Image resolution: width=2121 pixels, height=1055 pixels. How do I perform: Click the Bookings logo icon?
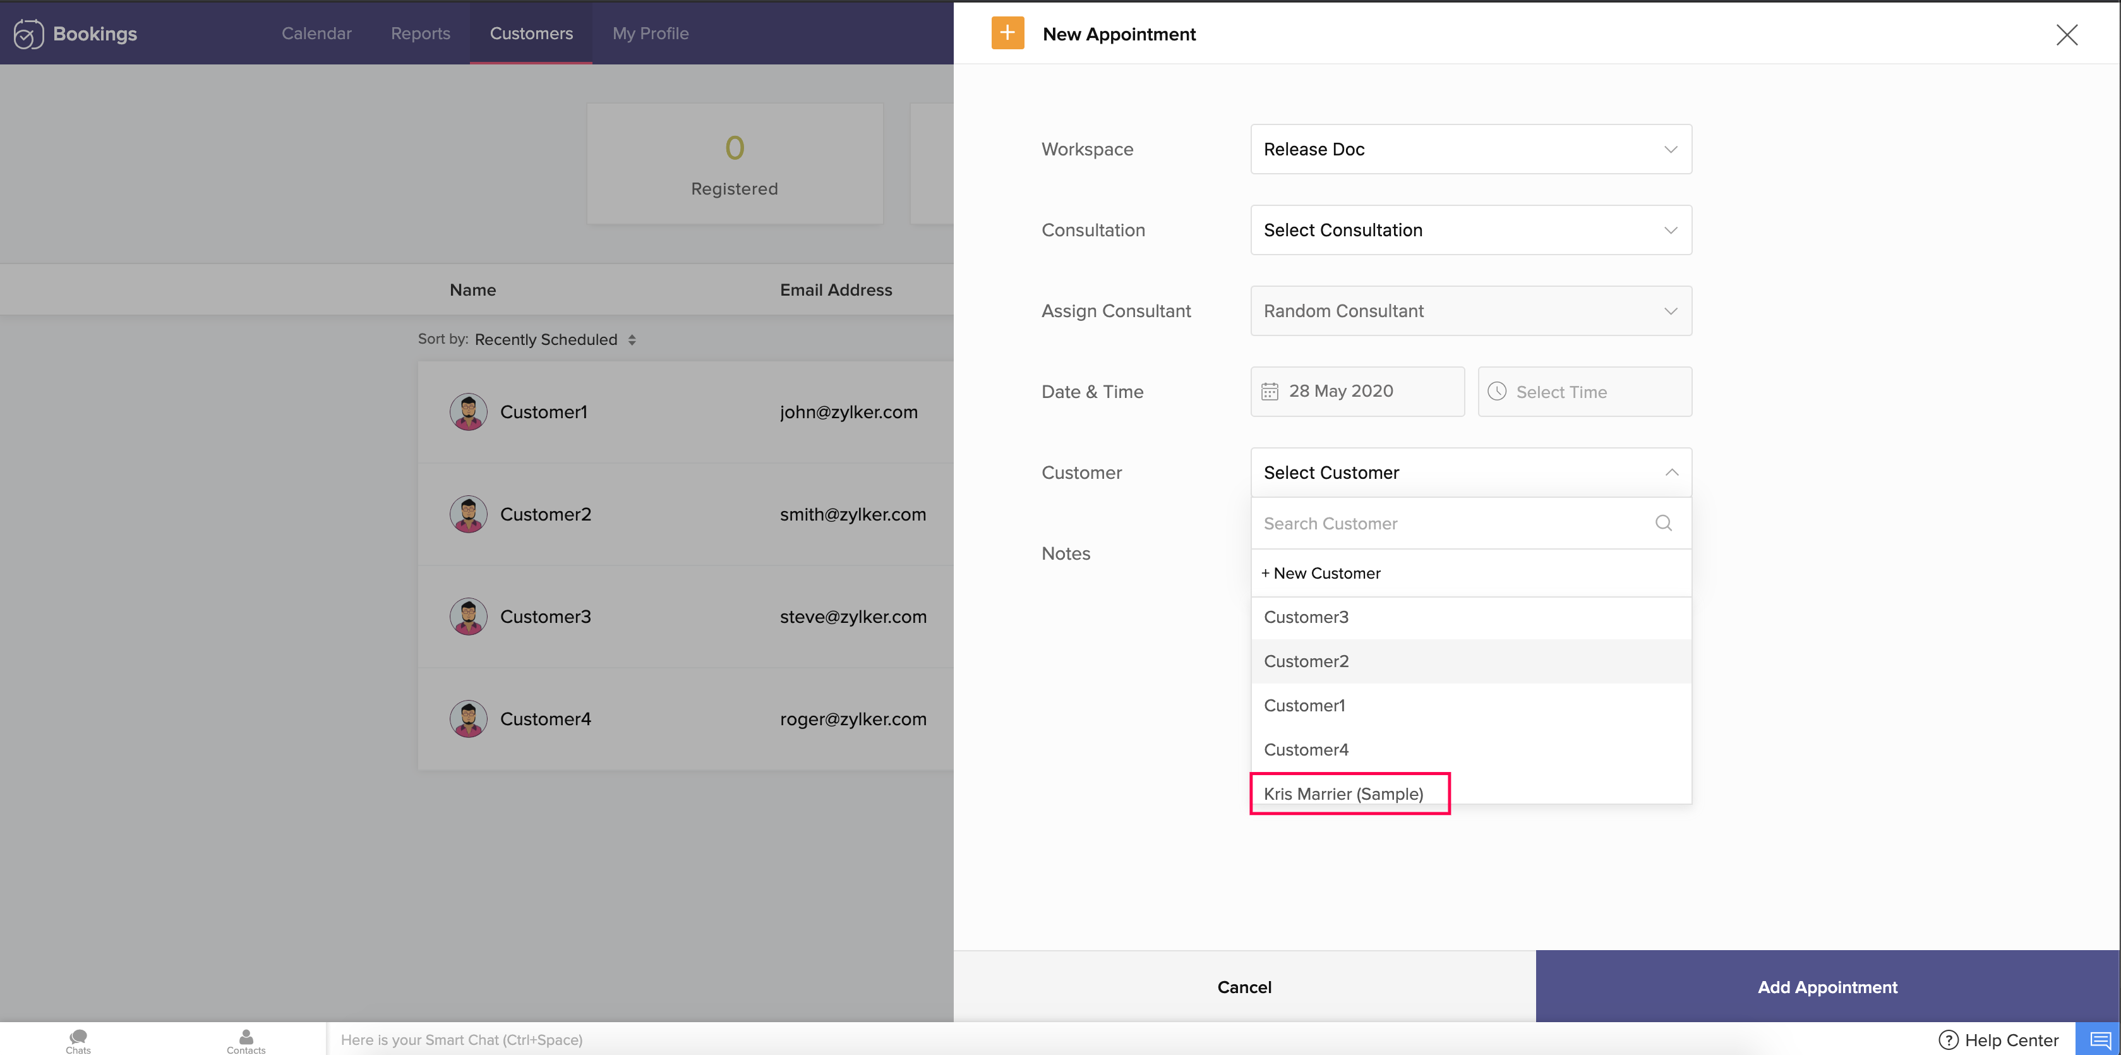(28, 33)
